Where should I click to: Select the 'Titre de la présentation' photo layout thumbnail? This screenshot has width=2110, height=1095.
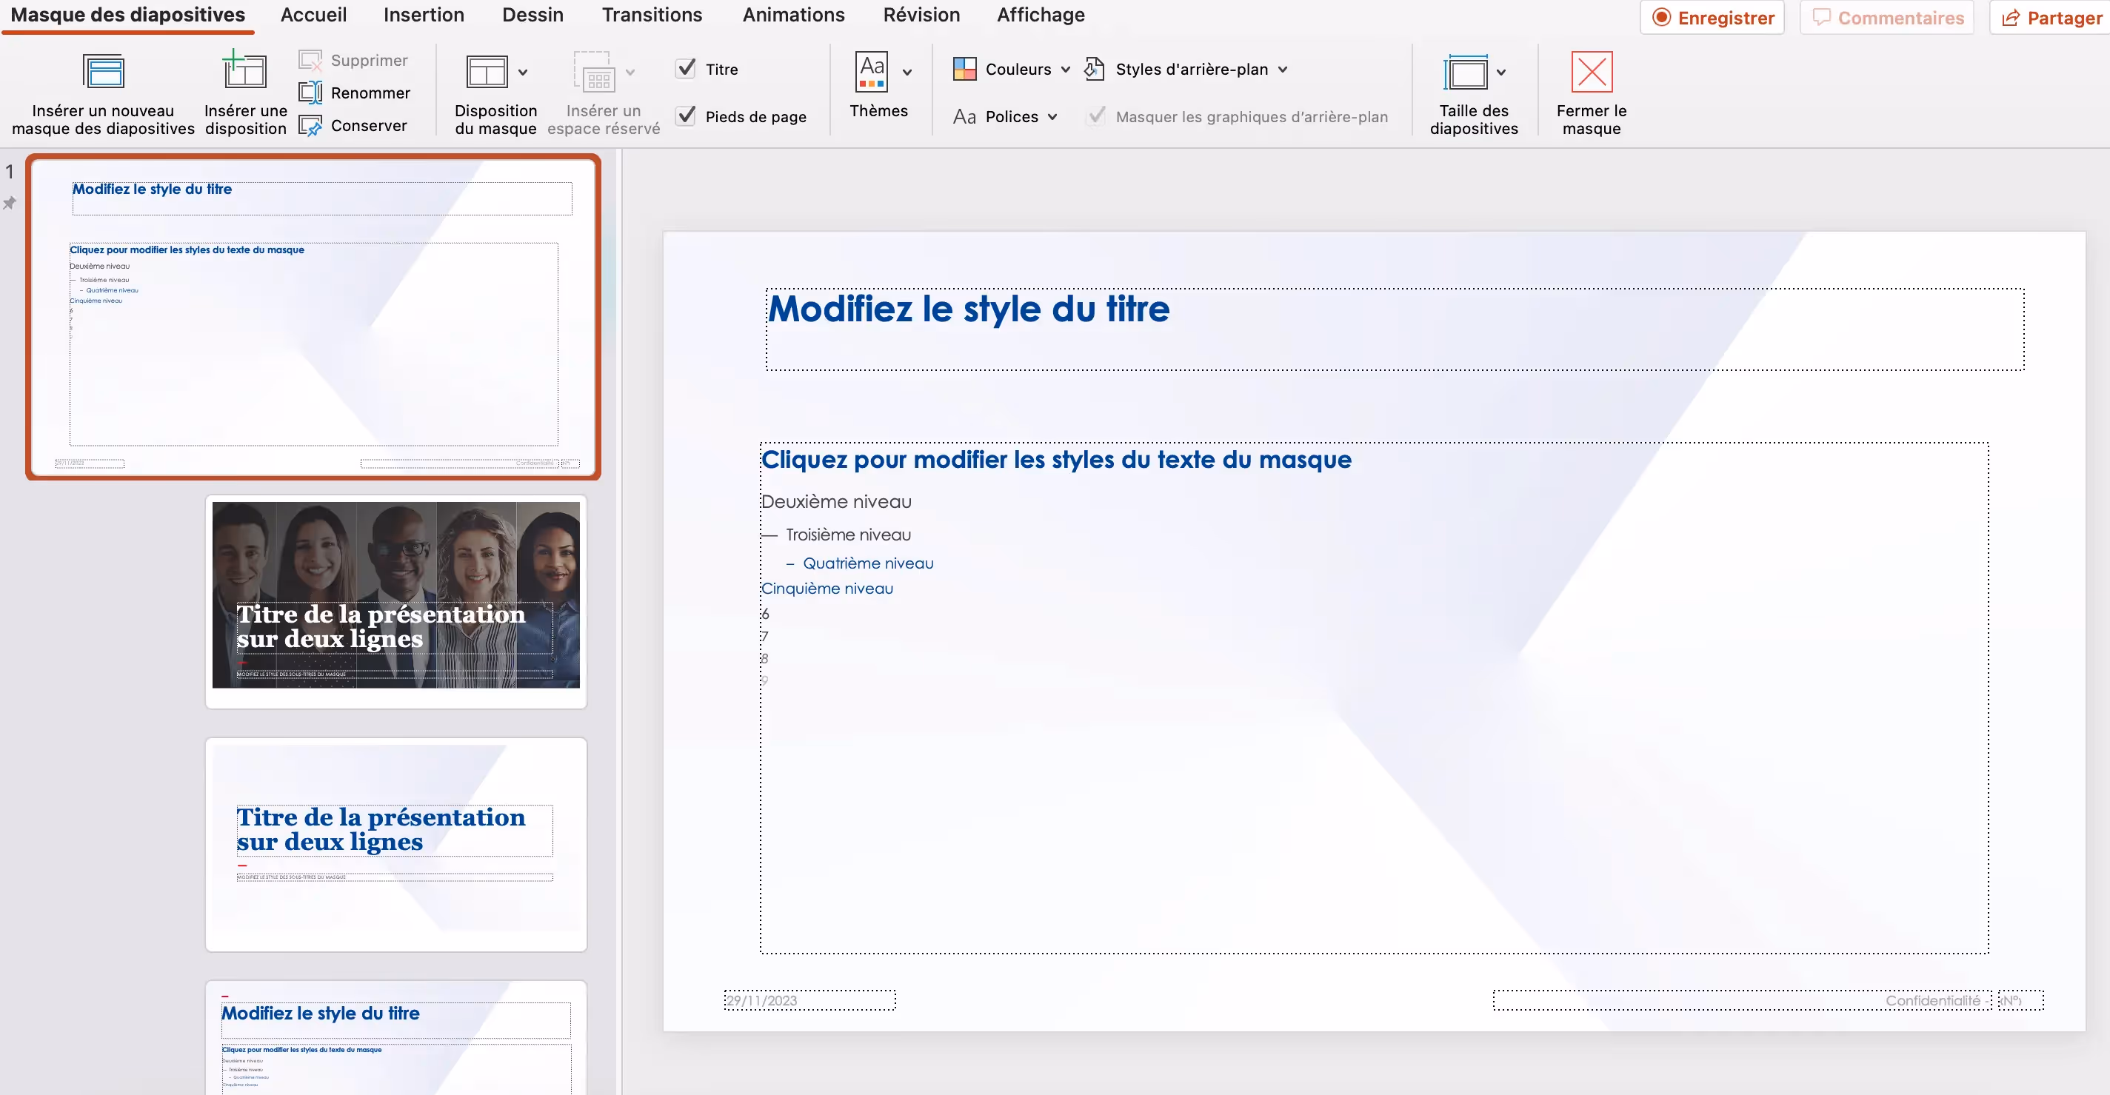point(395,595)
